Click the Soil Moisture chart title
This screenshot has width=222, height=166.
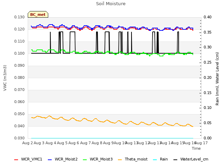pyautogui.click(x=111, y=4)
